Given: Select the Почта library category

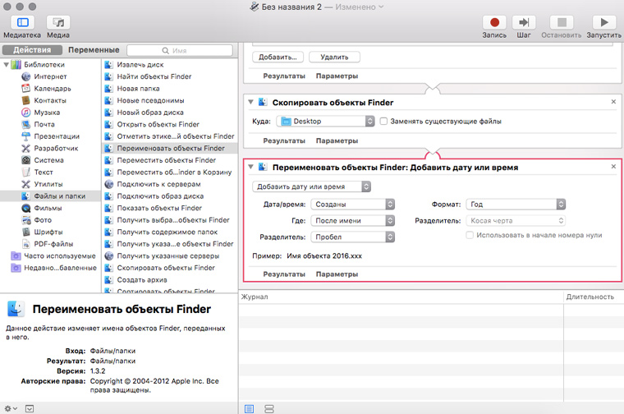Looking at the screenshot, I should (x=44, y=124).
